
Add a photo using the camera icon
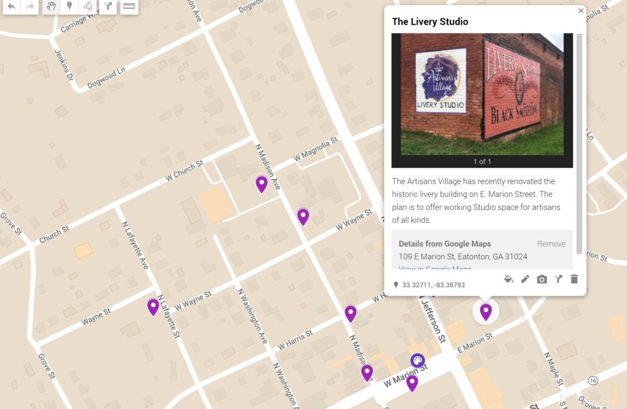click(542, 279)
